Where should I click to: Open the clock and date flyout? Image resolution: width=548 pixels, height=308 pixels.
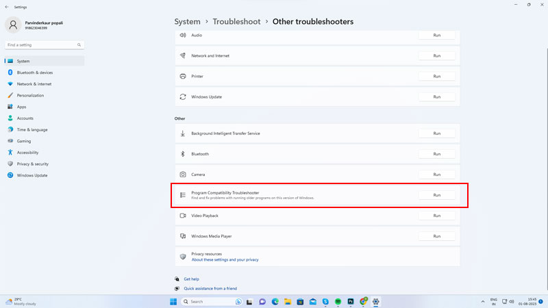tap(527, 302)
